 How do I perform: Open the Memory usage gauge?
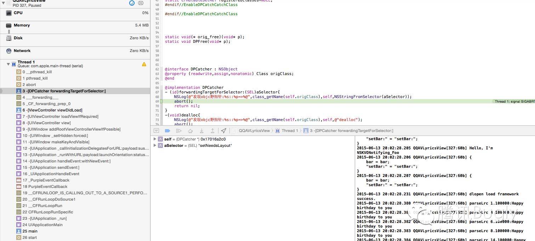click(22, 25)
